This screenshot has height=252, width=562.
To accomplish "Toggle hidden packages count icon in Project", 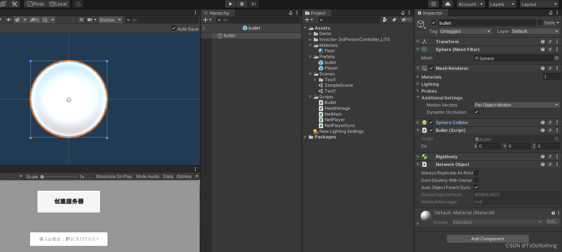I will point(406,20).
